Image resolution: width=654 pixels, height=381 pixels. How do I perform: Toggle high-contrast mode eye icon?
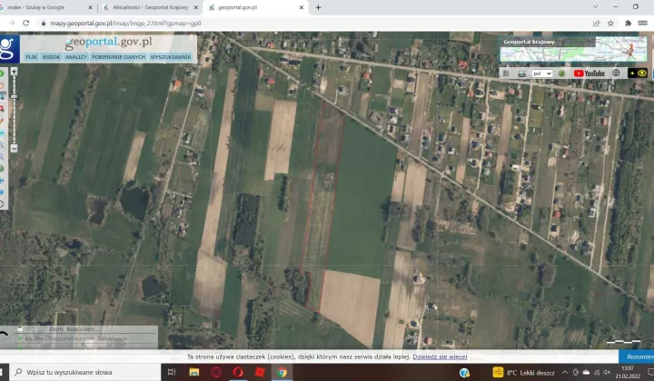click(x=638, y=73)
